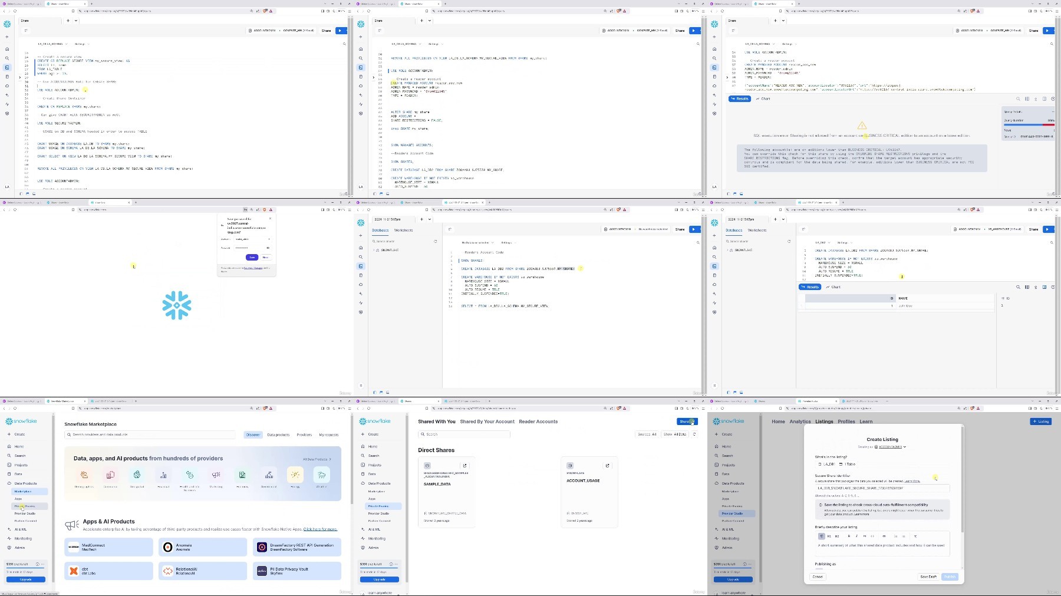1061x596 pixels.
Task: Open Profiles tab in Provider Studio
Action: point(846,422)
